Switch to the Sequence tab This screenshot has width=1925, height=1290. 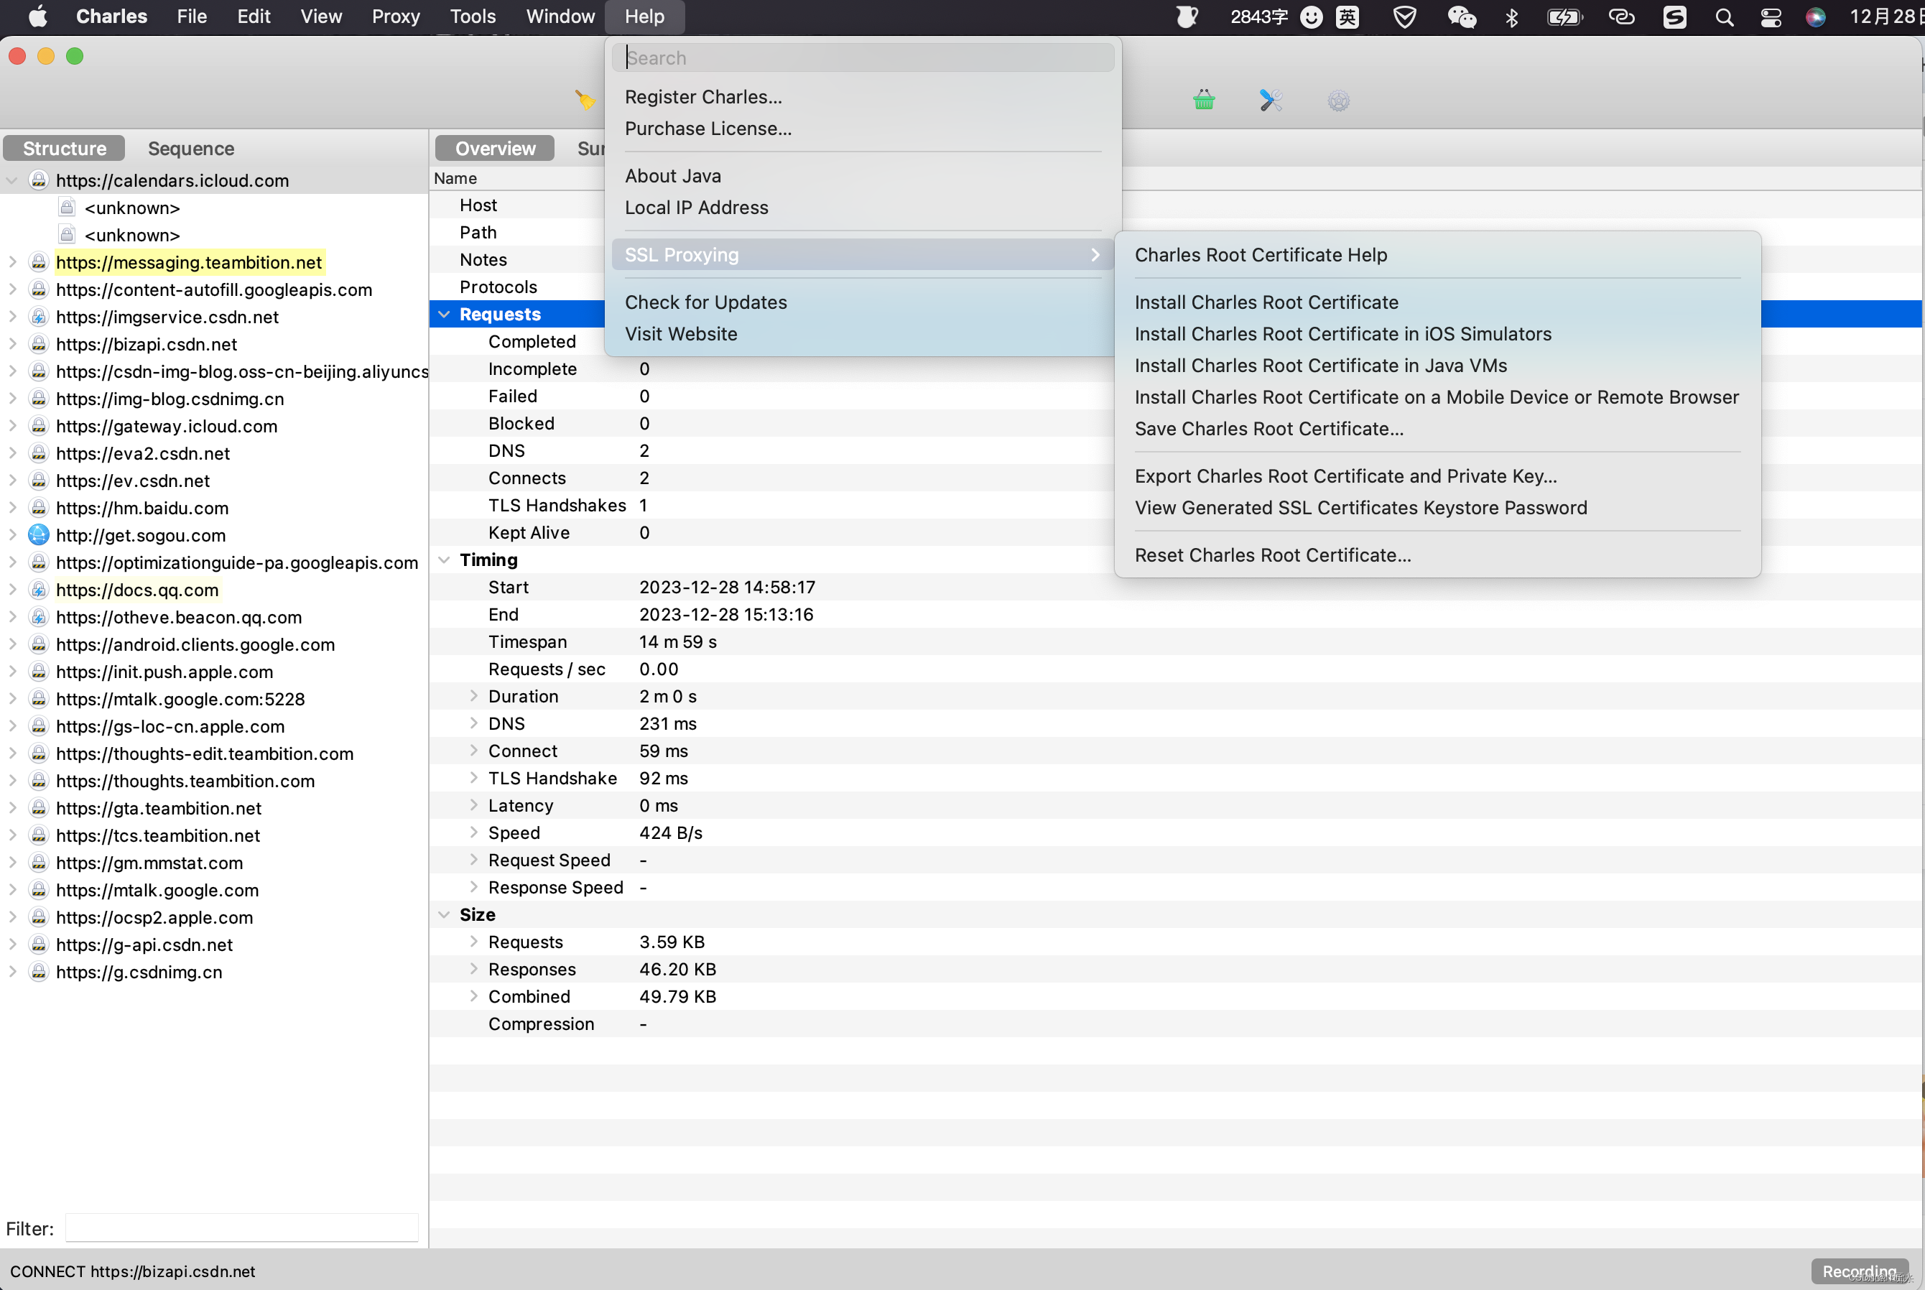pyautogui.click(x=191, y=148)
